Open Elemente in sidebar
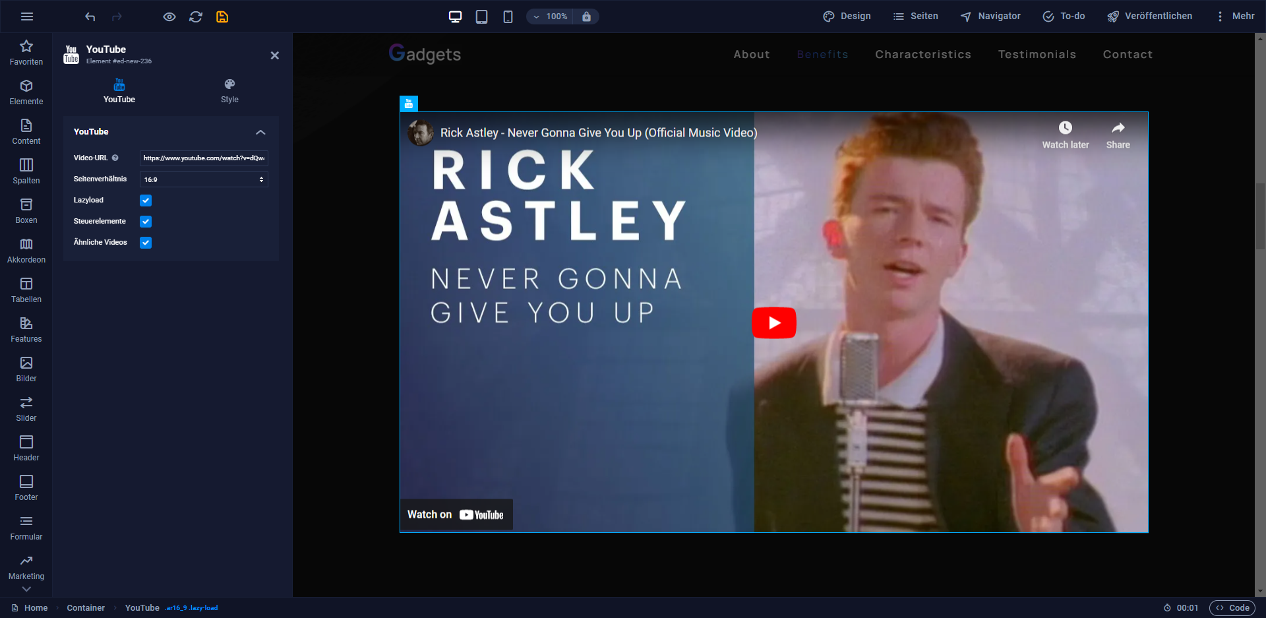Image resolution: width=1266 pixels, height=618 pixels. tap(26, 92)
